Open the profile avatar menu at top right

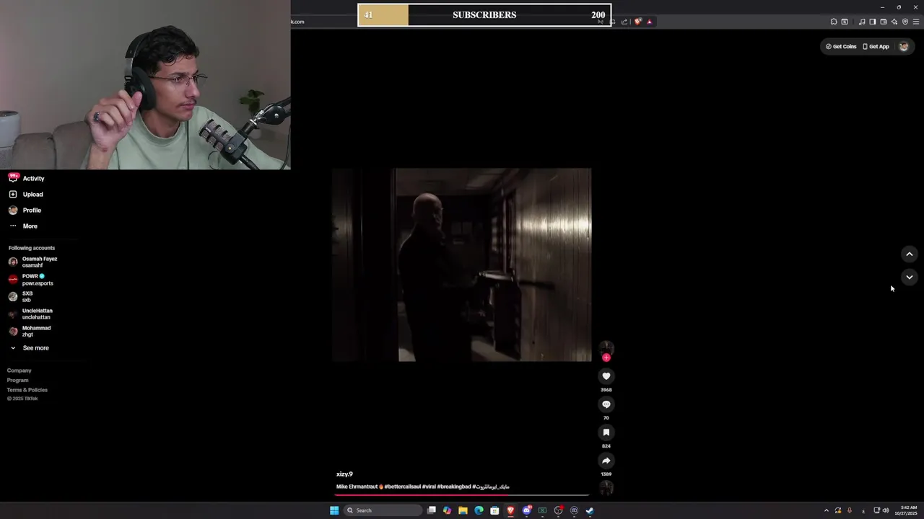904,46
